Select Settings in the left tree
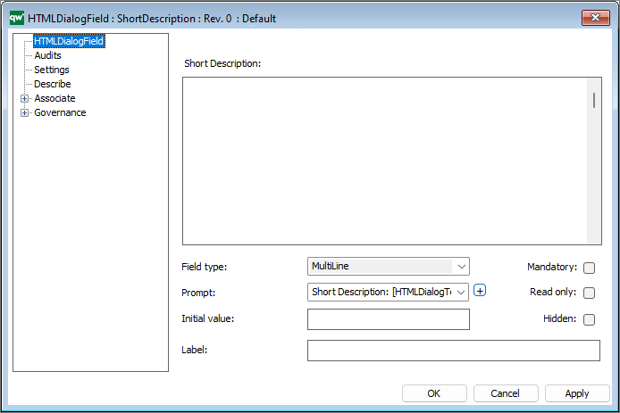Screen dimensions: 620x413 point(52,70)
